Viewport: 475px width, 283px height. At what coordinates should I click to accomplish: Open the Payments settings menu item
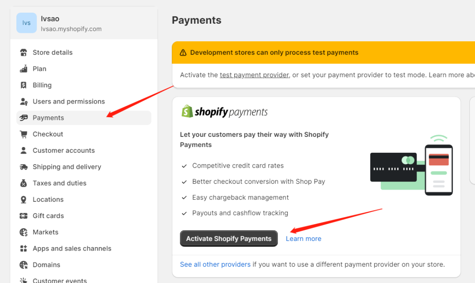click(48, 118)
